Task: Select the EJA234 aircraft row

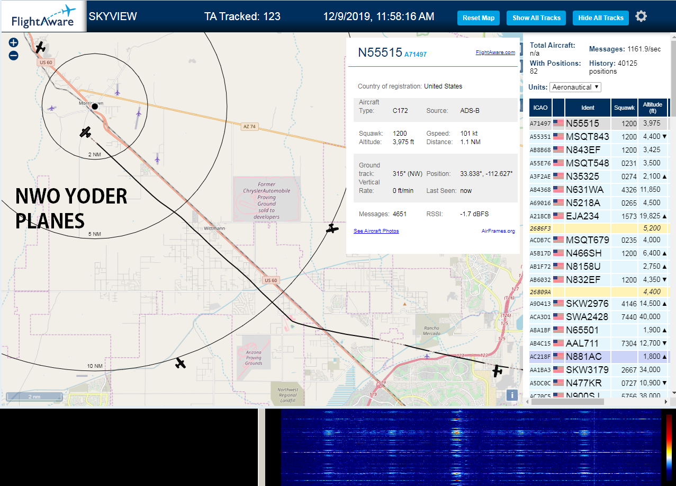Action: point(599,216)
